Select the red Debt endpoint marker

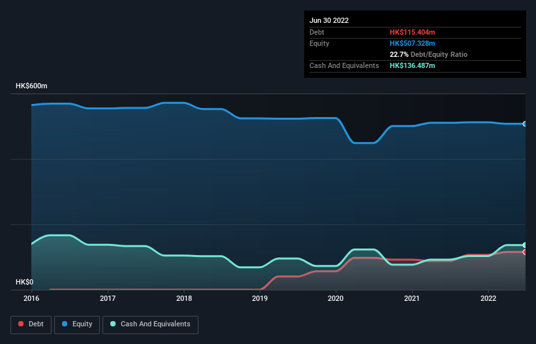(x=525, y=252)
